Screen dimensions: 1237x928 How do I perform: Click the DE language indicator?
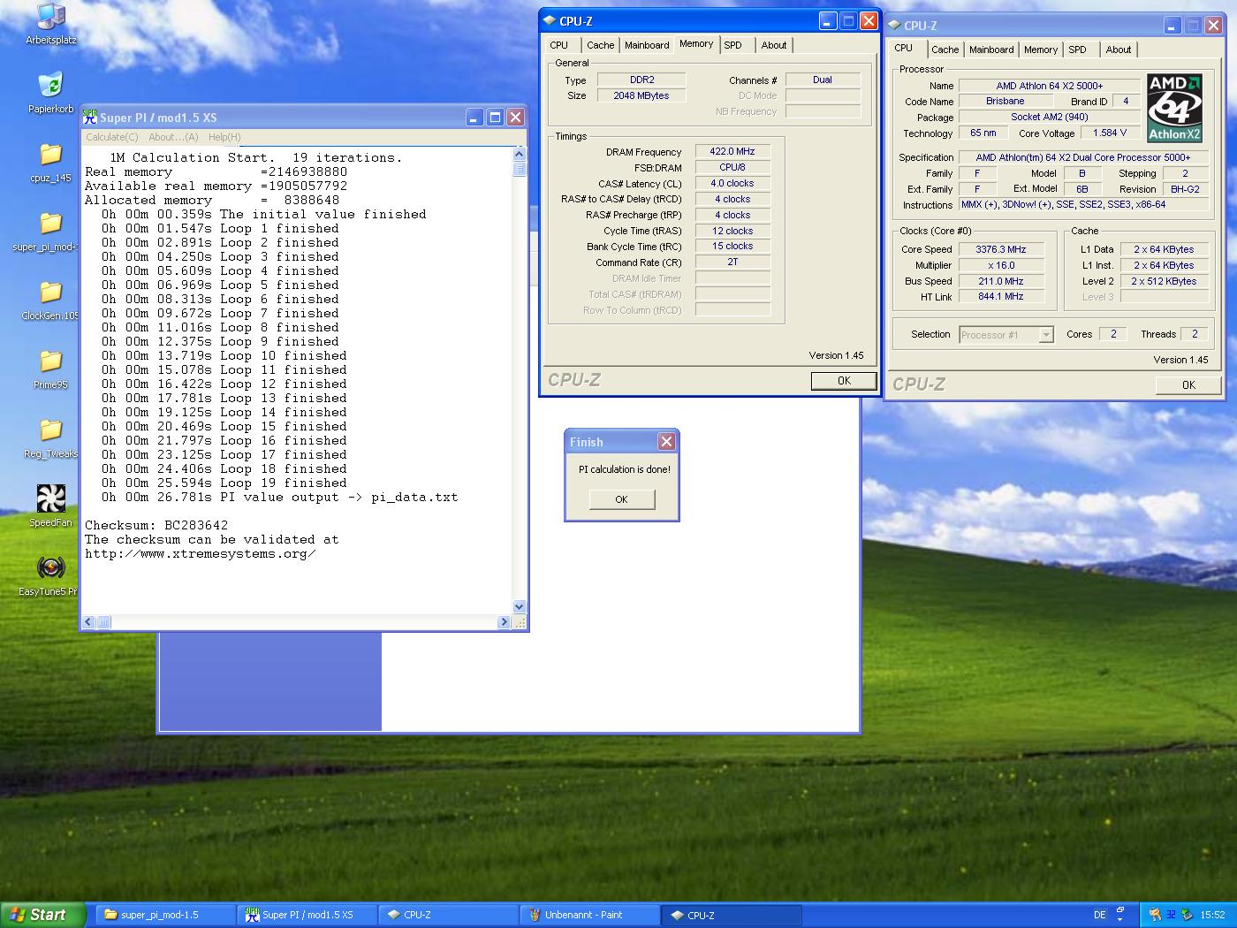1099,915
